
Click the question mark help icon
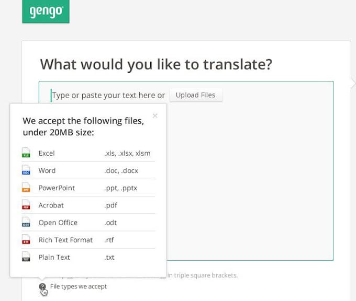tap(42, 287)
